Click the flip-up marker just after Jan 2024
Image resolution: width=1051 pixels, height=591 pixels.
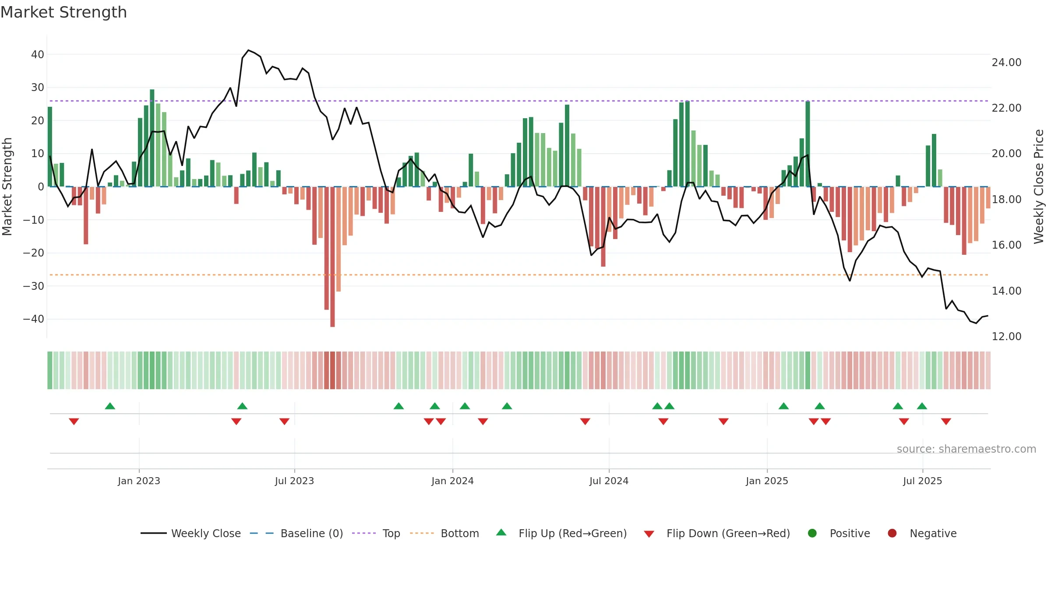[x=465, y=406]
